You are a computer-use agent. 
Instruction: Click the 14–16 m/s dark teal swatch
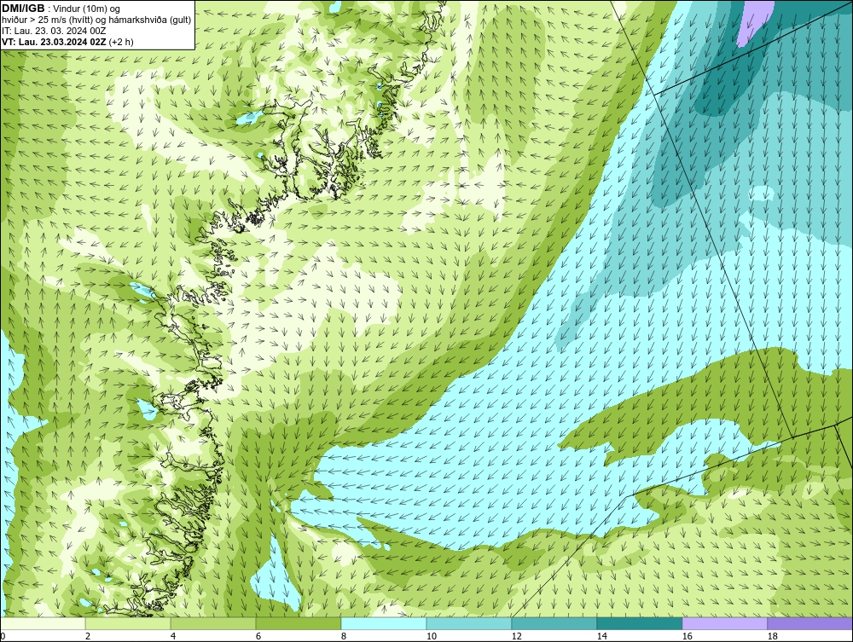click(639, 623)
